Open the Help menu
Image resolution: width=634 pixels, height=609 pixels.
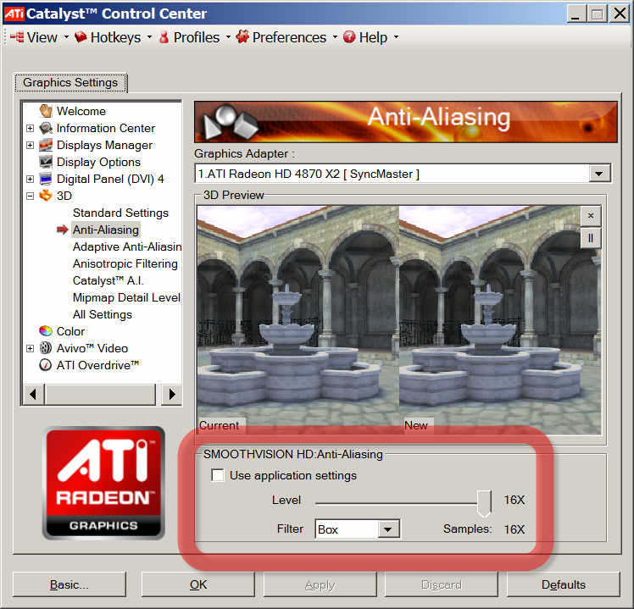pos(373,37)
